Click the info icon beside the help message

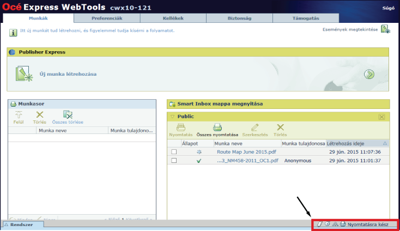tap(13, 33)
